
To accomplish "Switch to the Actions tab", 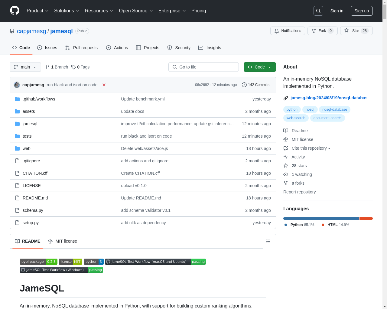I will [x=117, y=48].
